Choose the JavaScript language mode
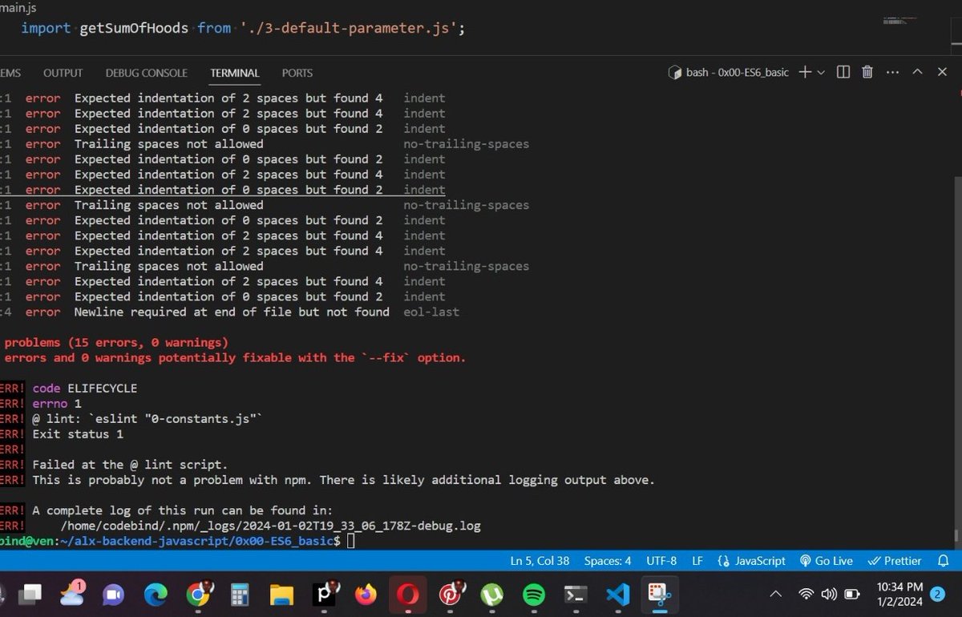Image resolution: width=962 pixels, height=617 pixels. [752, 561]
